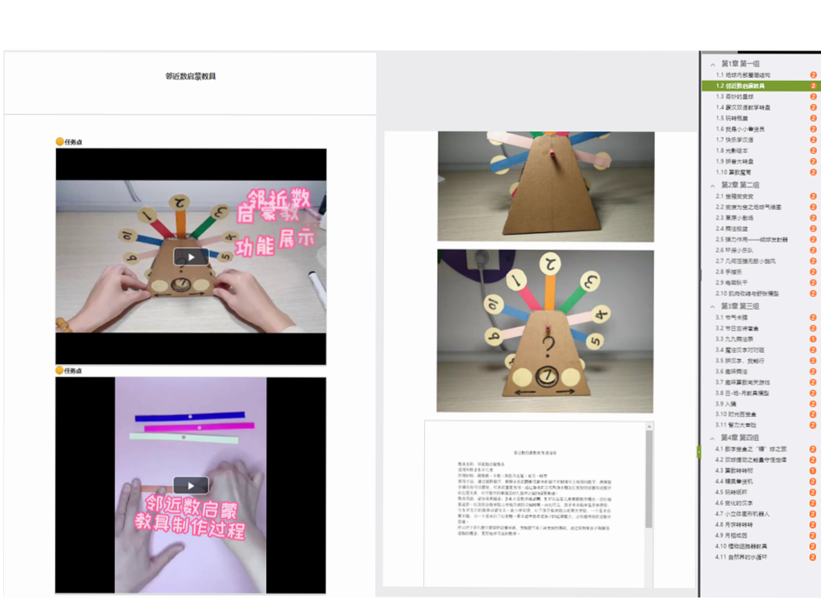Play the 功能展示 video at the top
This screenshot has width=821, height=615.
click(191, 257)
